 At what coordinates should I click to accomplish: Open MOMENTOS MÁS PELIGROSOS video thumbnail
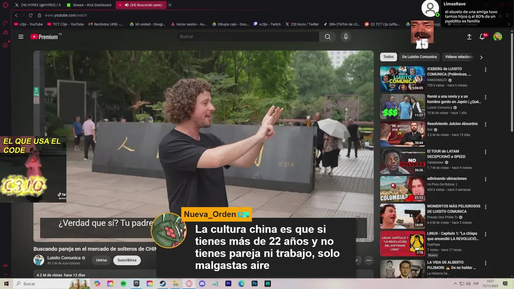point(402,216)
